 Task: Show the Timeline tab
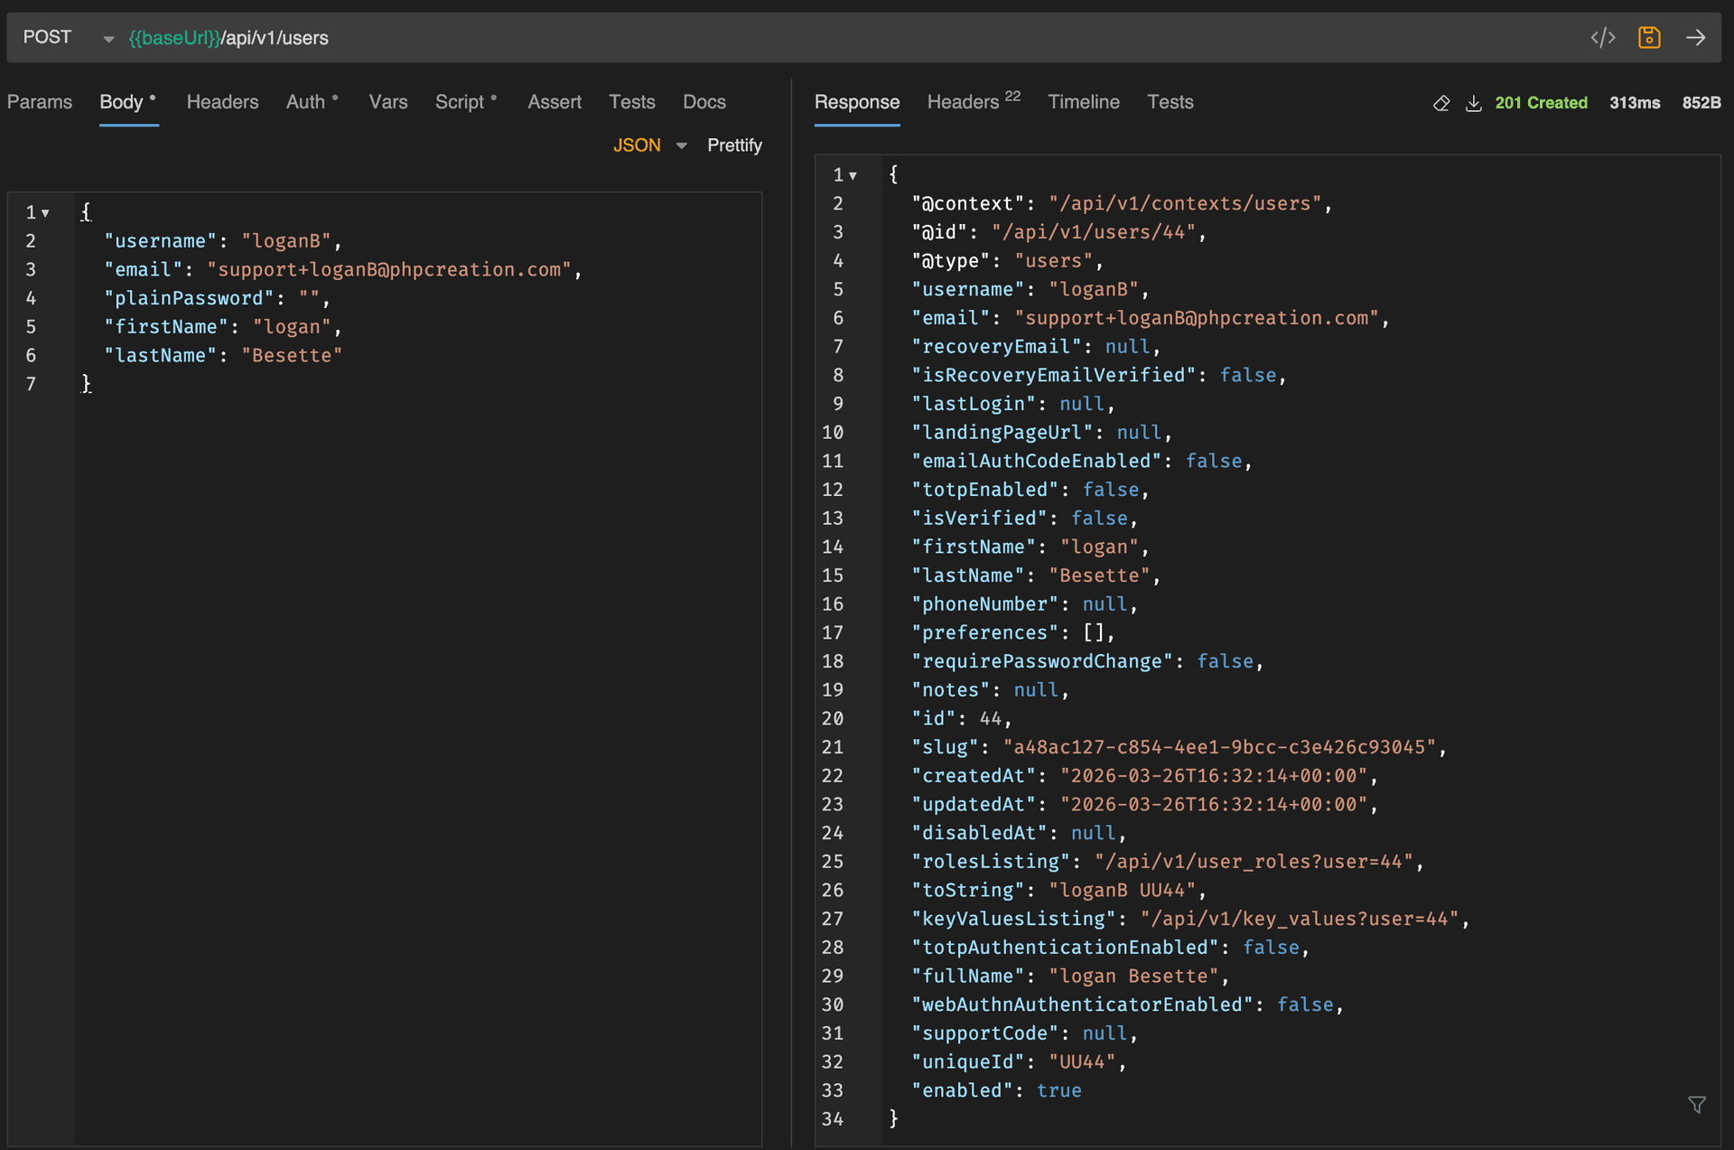coord(1084,102)
